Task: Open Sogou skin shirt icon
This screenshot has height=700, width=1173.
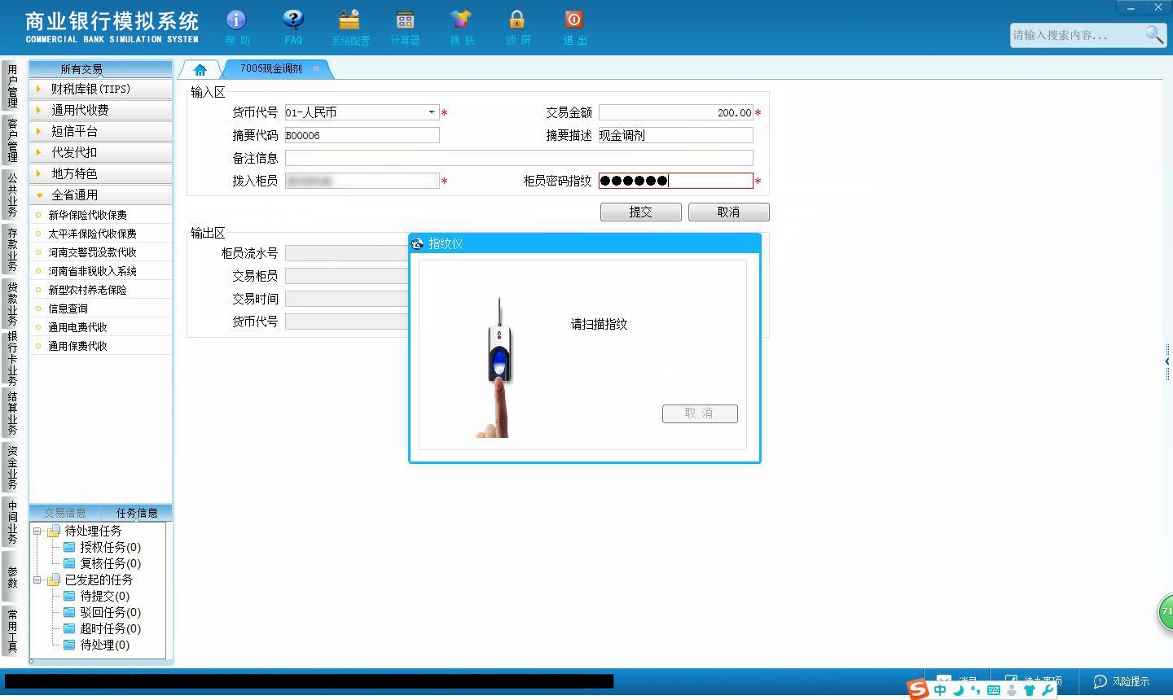Action: (1030, 690)
